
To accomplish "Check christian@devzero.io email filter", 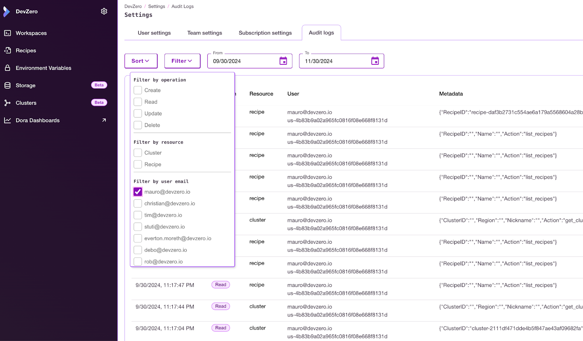I will [138, 203].
